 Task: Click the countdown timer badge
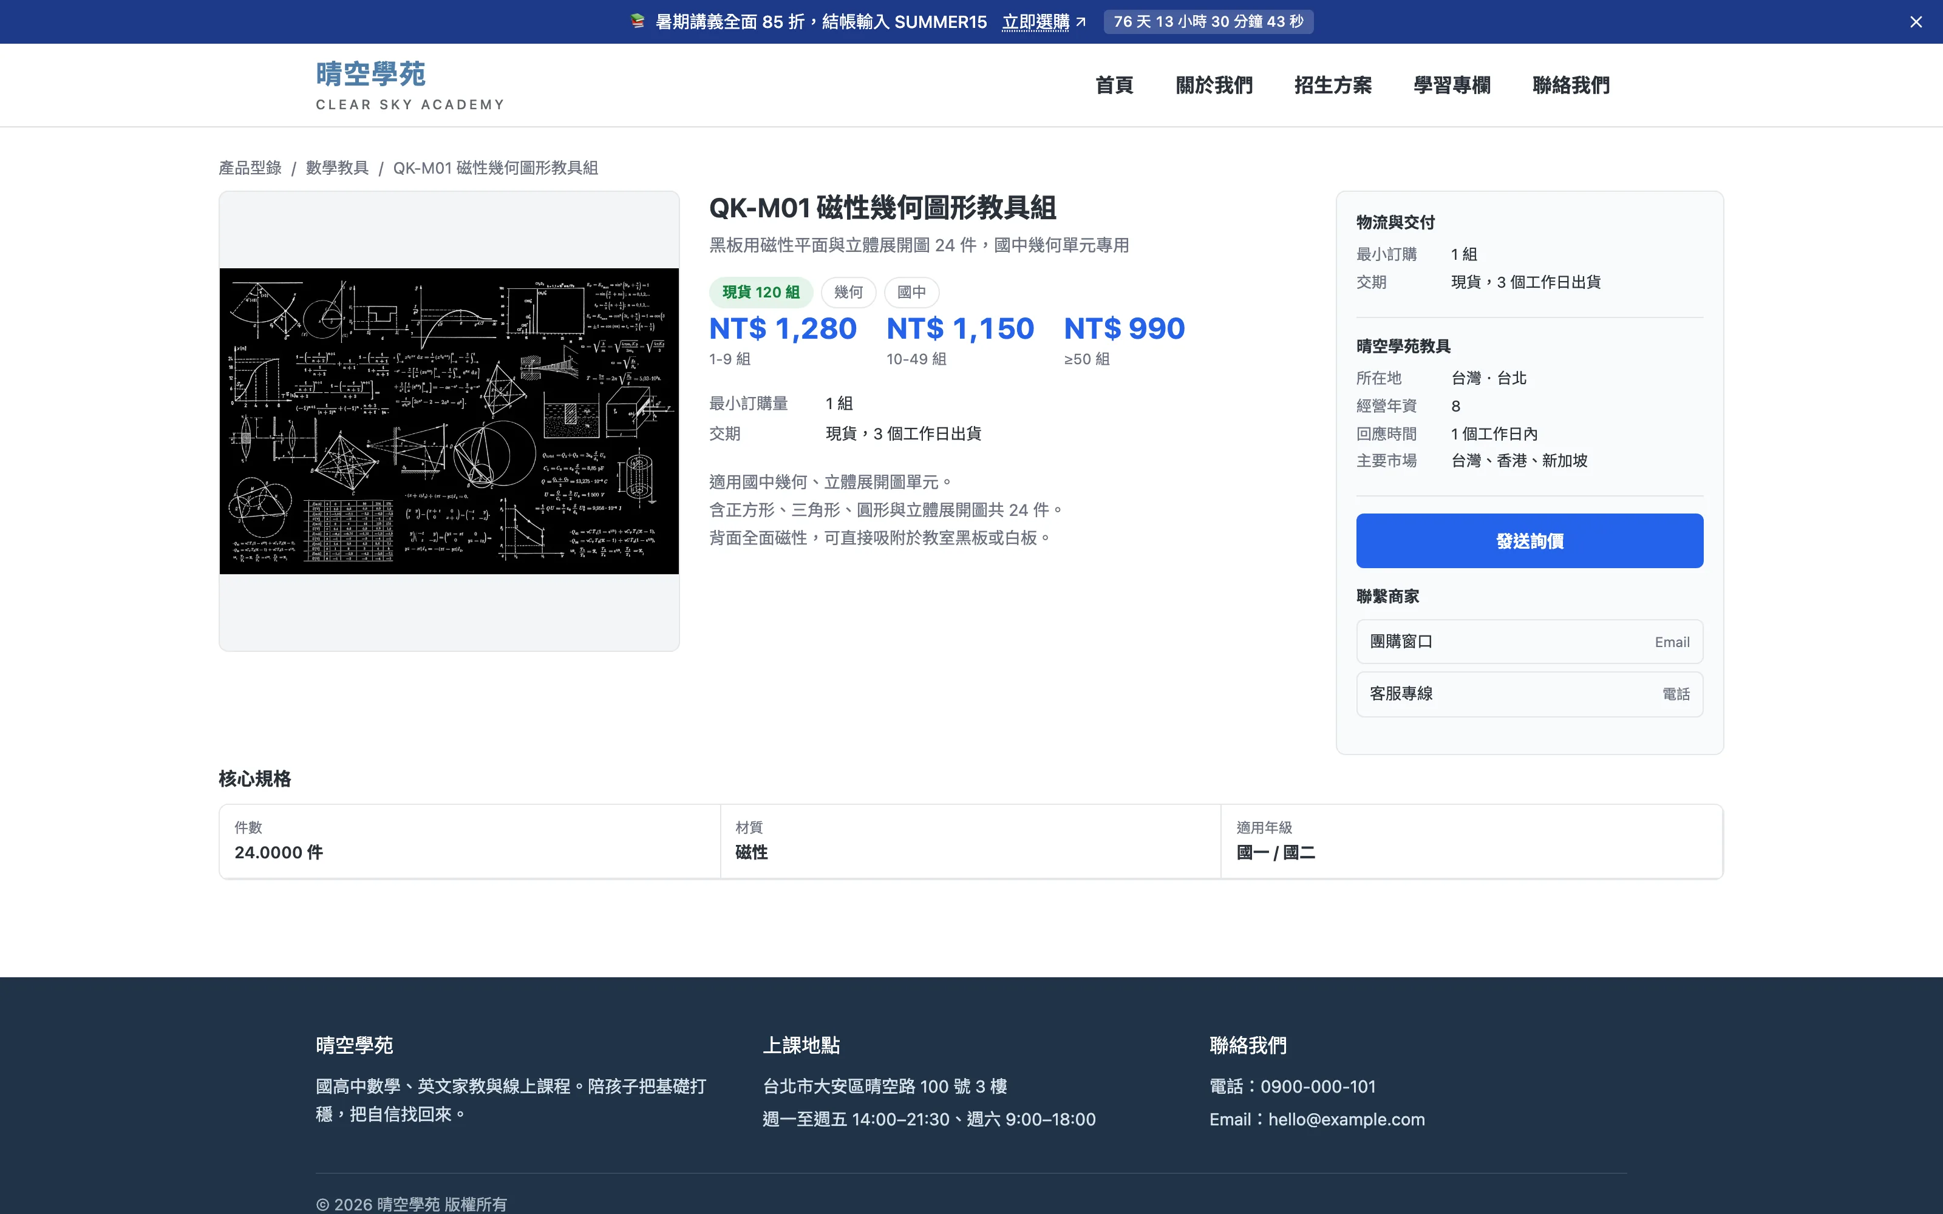pyautogui.click(x=1208, y=22)
